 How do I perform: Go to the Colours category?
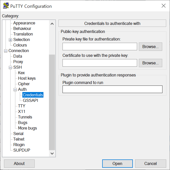tap(20, 45)
